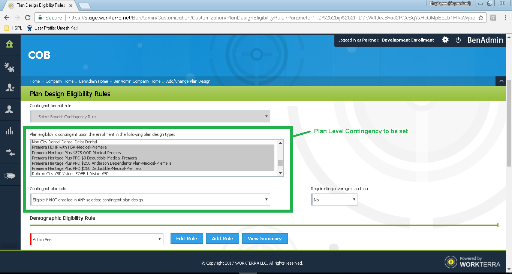Open the settings gear in header
This screenshot has width=512, height=274.
tap(445, 40)
